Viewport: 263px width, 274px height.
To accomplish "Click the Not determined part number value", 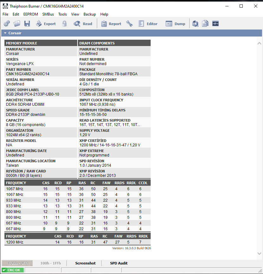I will [x=93, y=64].
